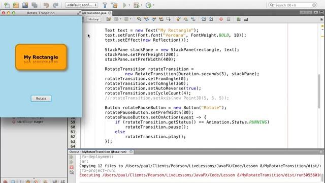Click the Redo arrow in main toolbar
Viewport: 325px width, 183px height.
pos(55,5)
